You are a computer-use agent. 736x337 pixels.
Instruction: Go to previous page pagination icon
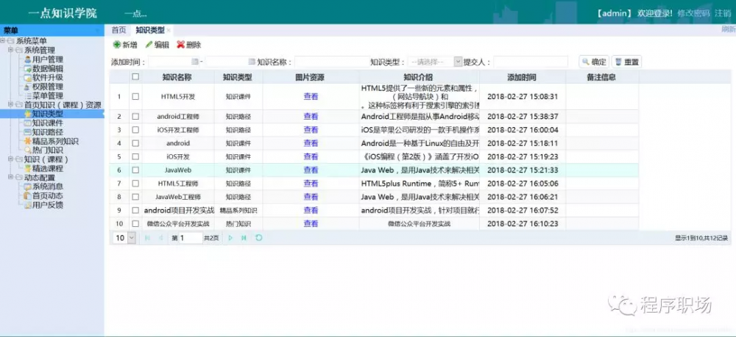coord(160,238)
